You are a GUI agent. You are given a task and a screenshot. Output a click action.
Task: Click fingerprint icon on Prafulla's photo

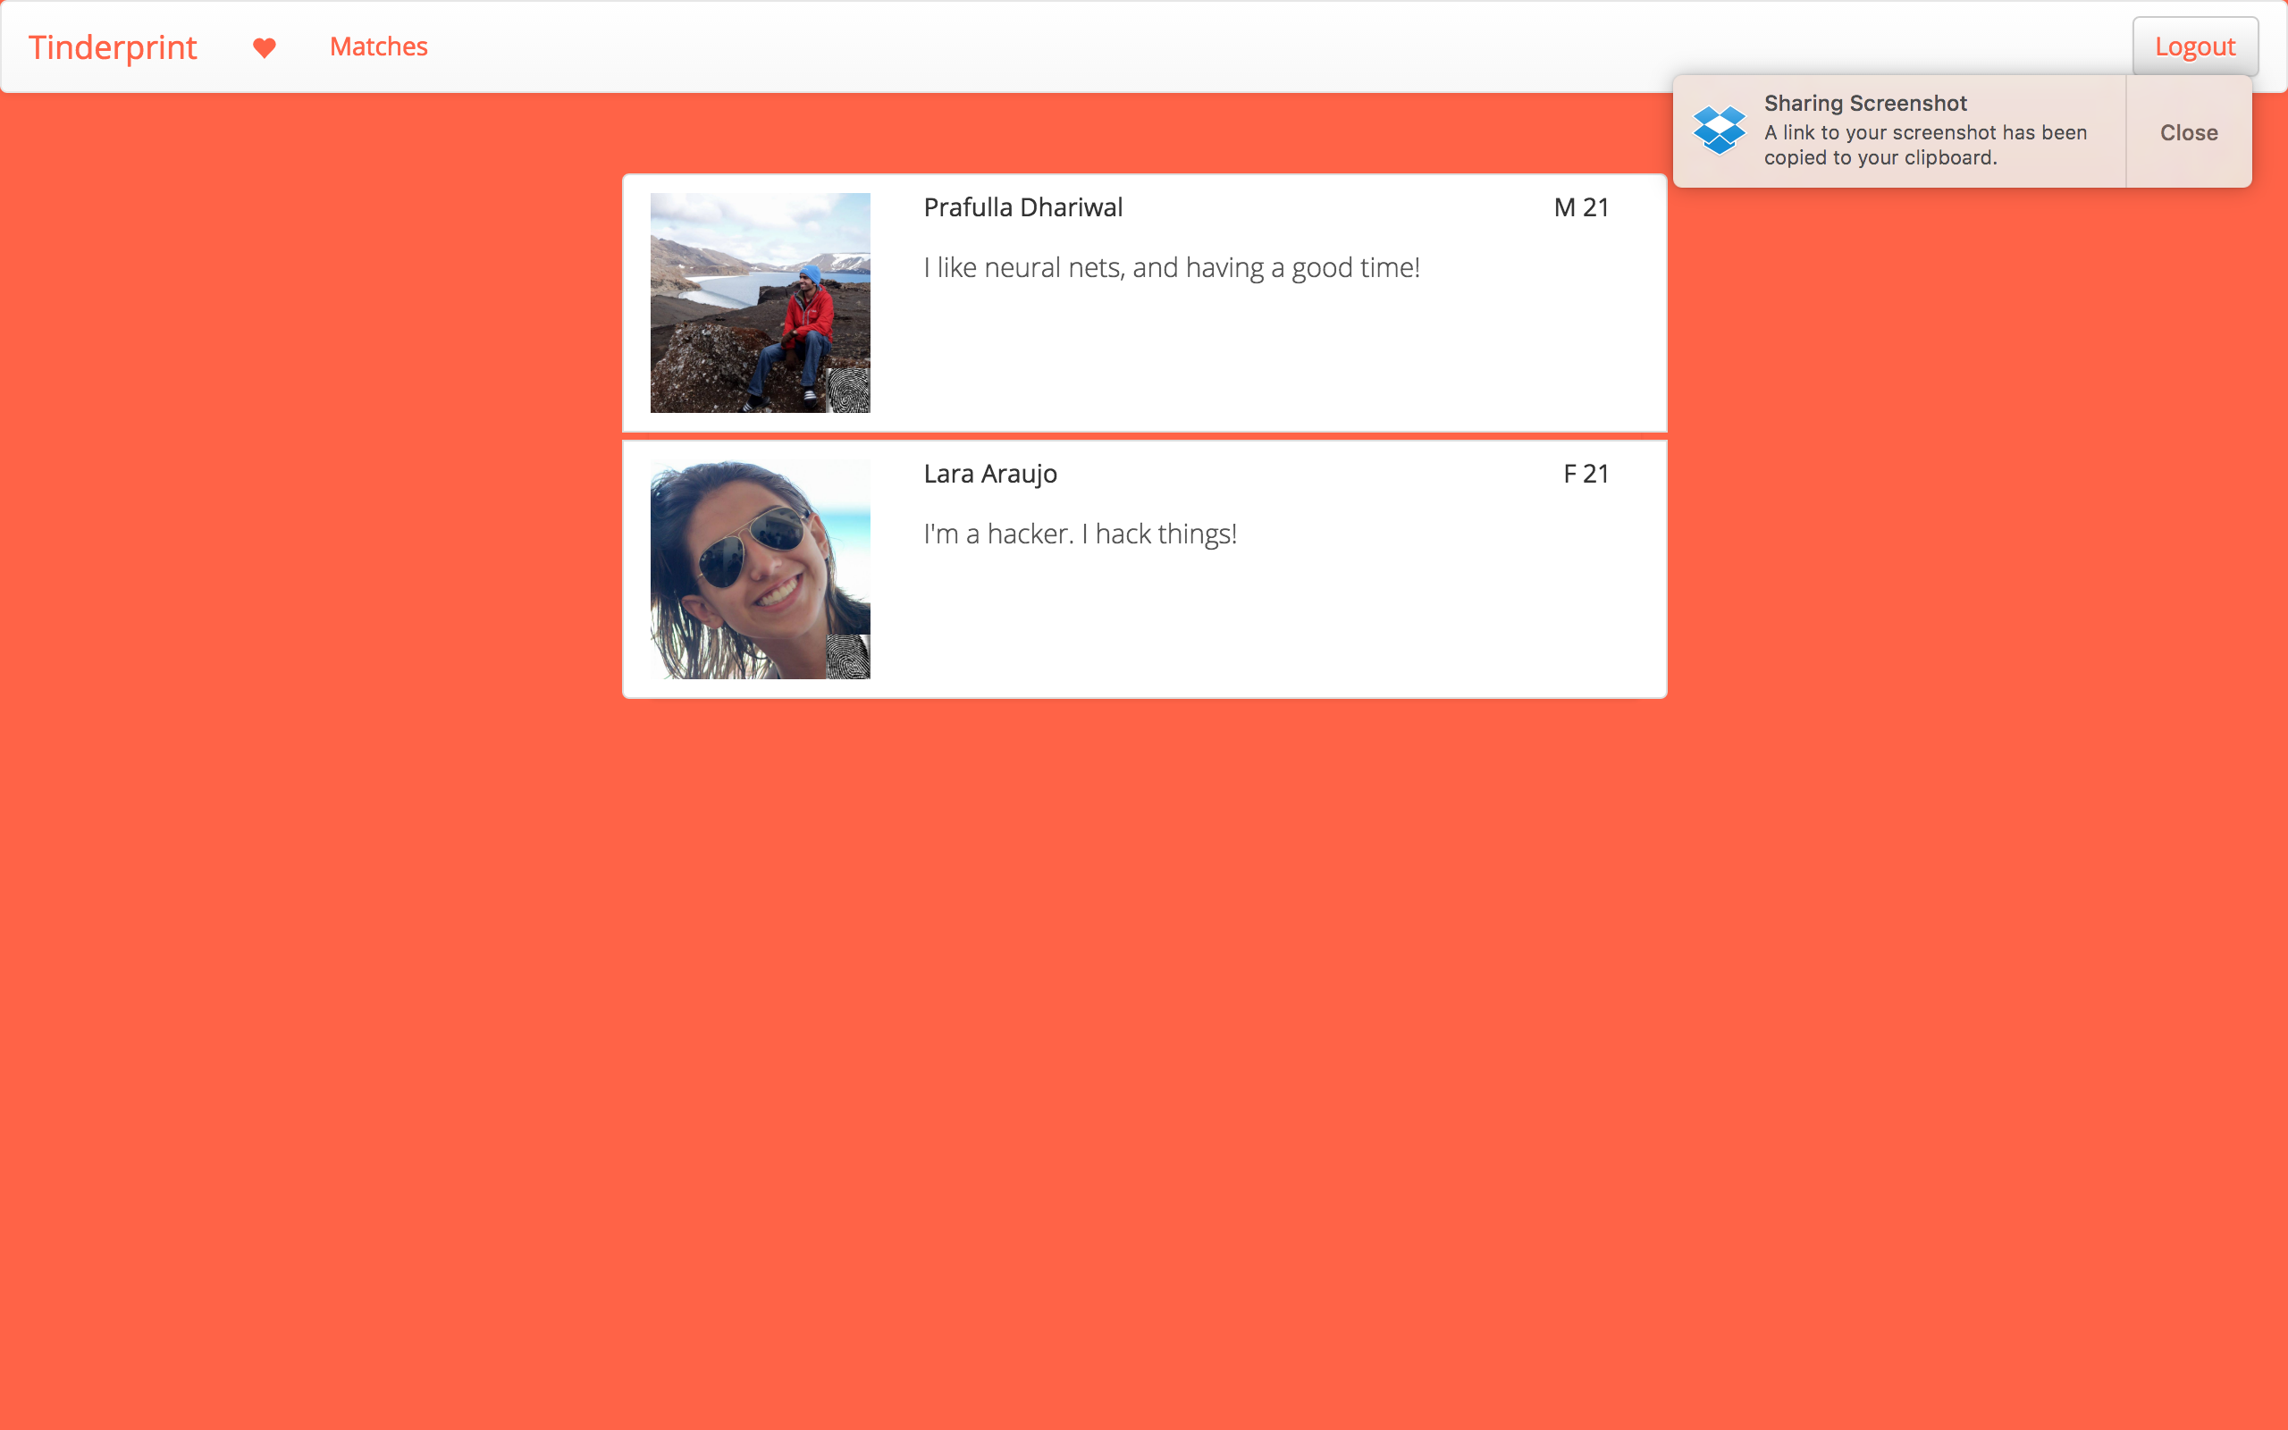click(x=848, y=391)
